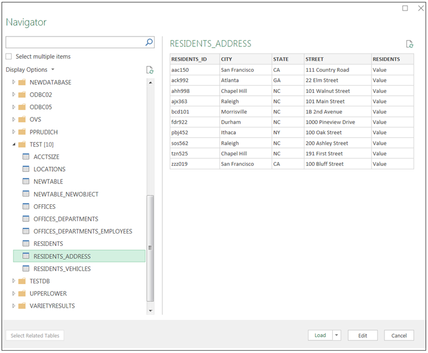
Task: Click the ACCTSIZE table icon
Action: coord(26,156)
